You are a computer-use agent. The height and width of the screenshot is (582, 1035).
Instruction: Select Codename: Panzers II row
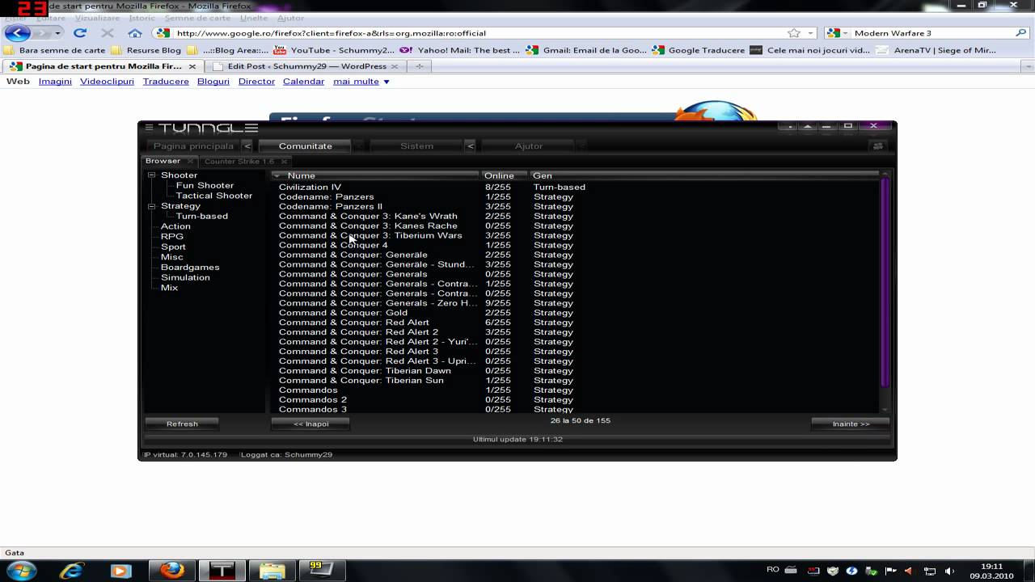574,206
